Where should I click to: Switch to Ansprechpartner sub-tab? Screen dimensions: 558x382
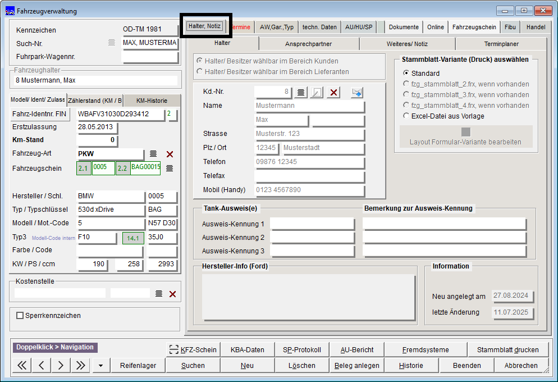point(308,44)
